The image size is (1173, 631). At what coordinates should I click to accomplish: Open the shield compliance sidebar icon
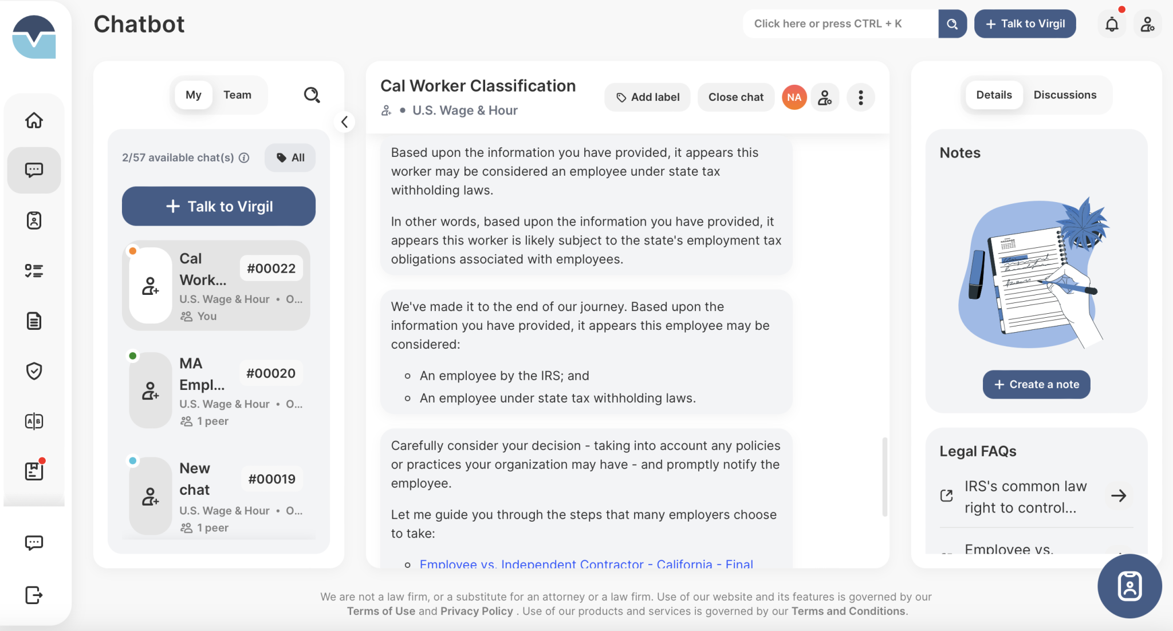[x=34, y=371]
